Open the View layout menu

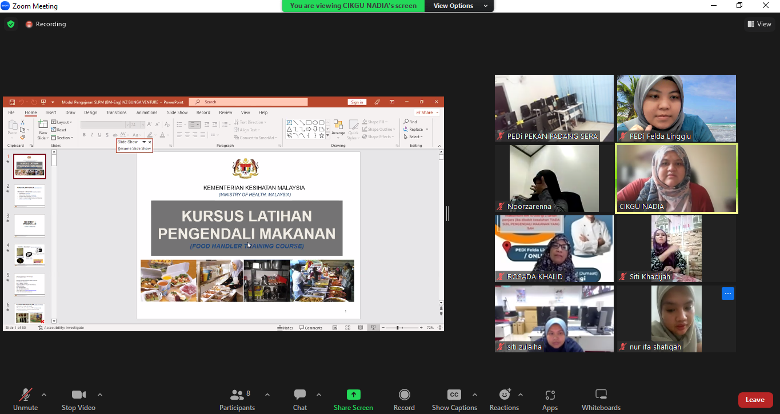(759, 24)
